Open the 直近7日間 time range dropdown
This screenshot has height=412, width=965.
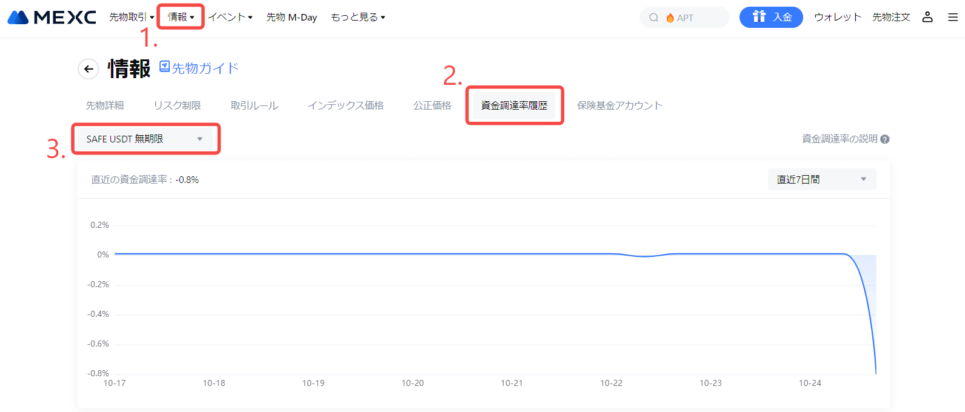tap(821, 179)
